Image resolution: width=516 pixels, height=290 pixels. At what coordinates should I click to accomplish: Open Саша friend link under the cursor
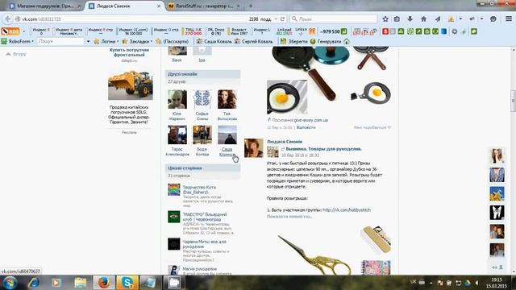(x=227, y=151)
